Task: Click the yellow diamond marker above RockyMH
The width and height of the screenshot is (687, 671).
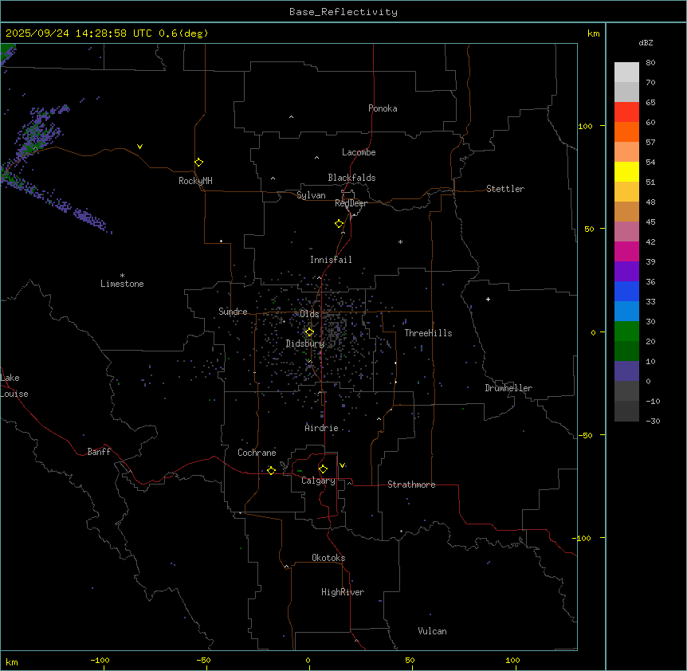Action: coord(198,162)
